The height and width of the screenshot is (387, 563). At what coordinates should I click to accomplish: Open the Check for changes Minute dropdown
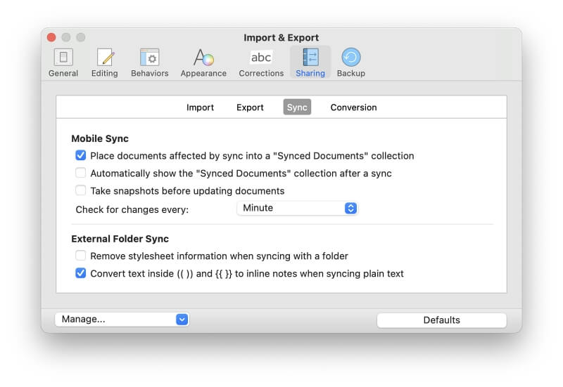pos(297,208)
